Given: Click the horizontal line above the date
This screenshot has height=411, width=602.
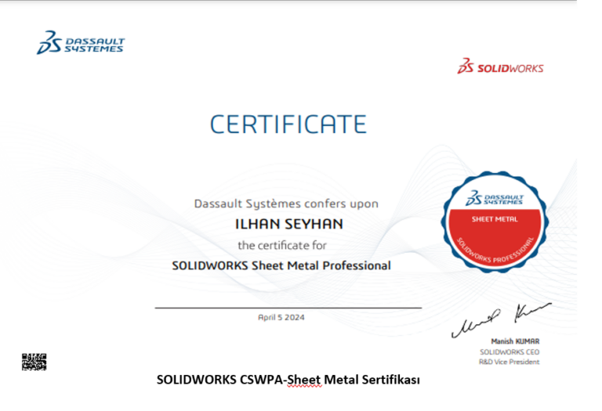Looking at the screenshot, I should [x=288, y=308].
